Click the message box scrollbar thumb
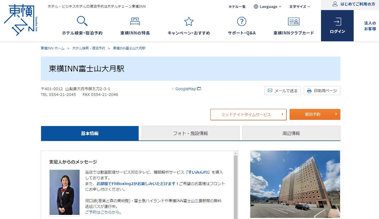The width and height of the screenshot is (379, 219). [x=236, y=187]
